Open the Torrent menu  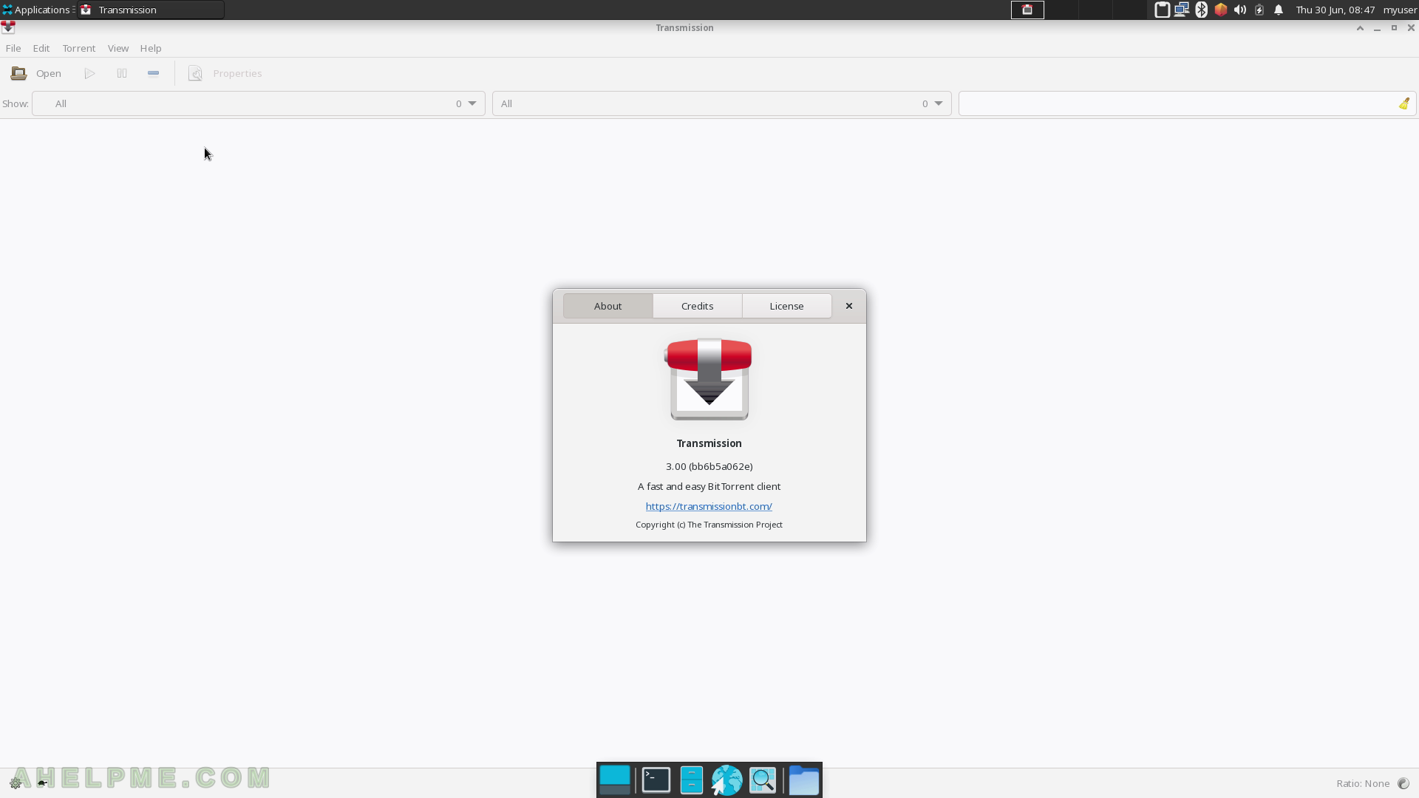pos(79,48)
